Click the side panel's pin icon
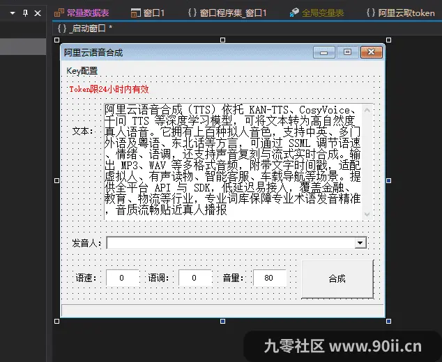 pyautogui.click(x=25, y=13)
